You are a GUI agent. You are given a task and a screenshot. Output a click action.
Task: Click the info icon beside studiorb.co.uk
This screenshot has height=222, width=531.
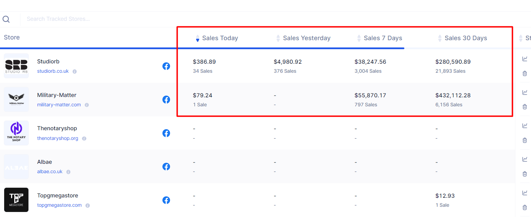75,71
